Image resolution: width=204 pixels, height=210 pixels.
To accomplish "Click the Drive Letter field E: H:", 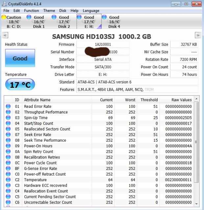I will (x=103, y=74).
